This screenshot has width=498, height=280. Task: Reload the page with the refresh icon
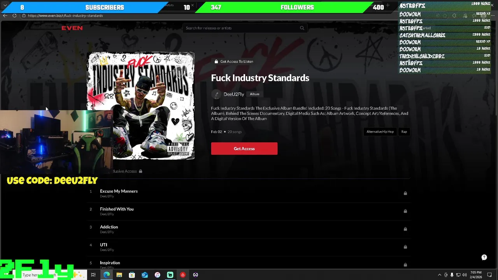coord(14,16)
